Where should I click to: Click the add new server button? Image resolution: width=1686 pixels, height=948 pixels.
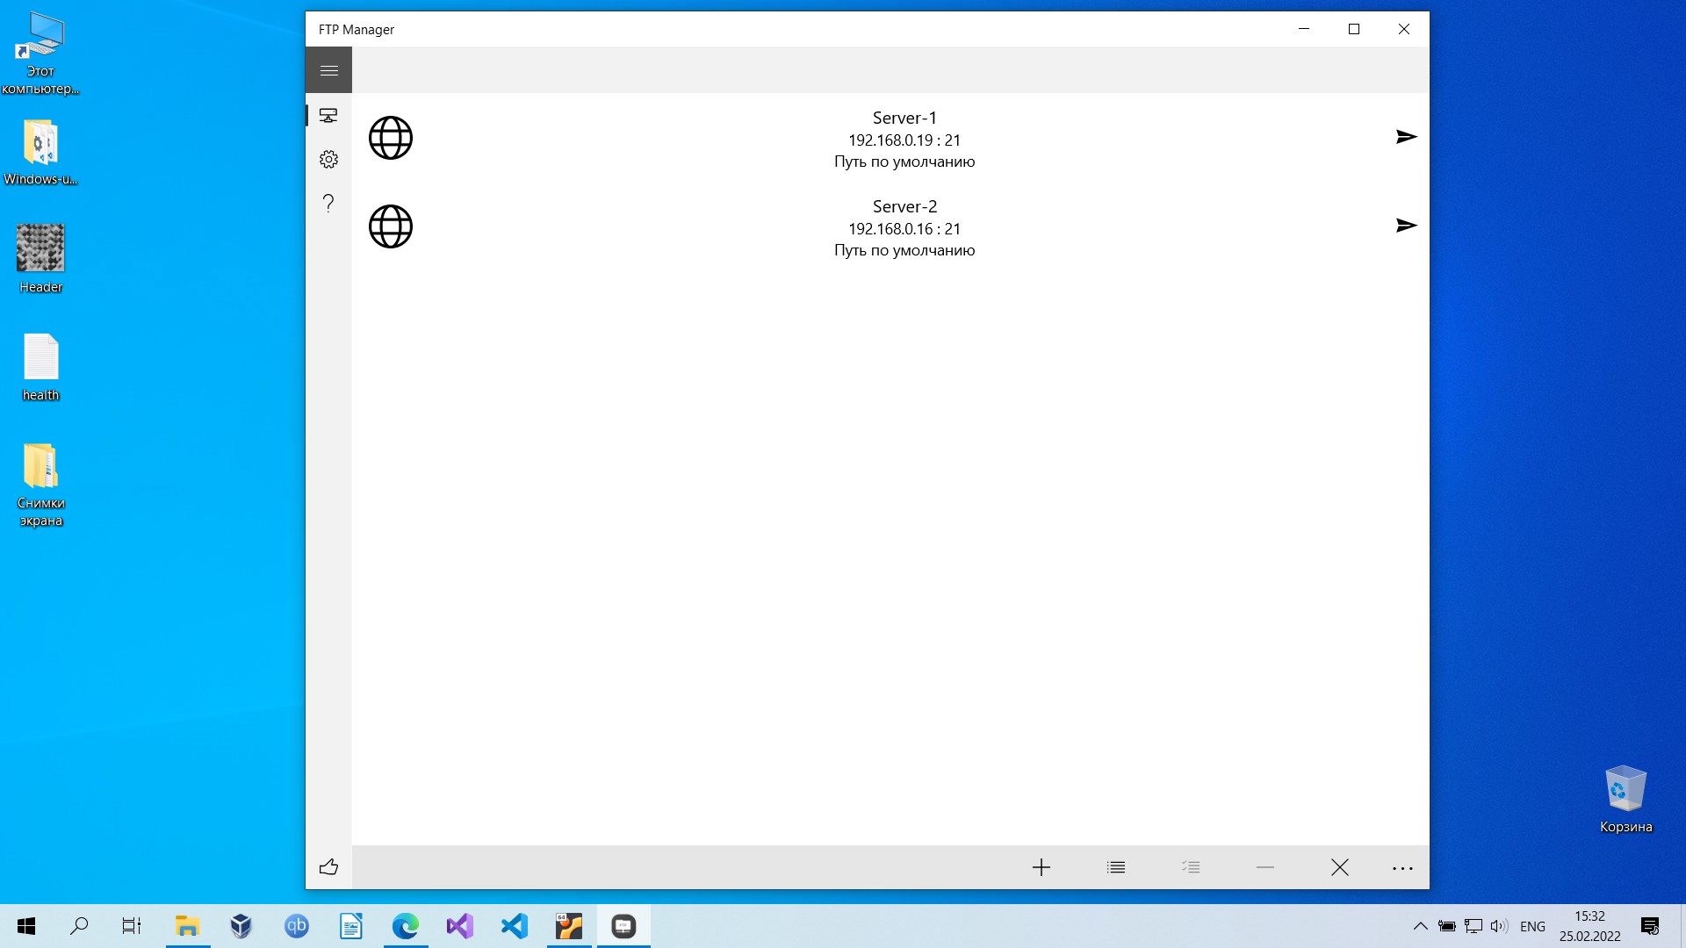1041,865
